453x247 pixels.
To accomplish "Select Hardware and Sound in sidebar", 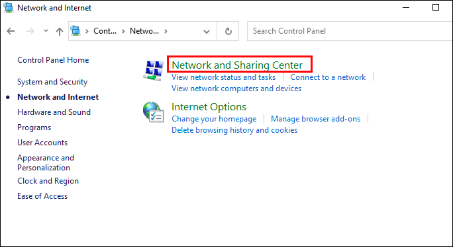I will pos(54,112).
